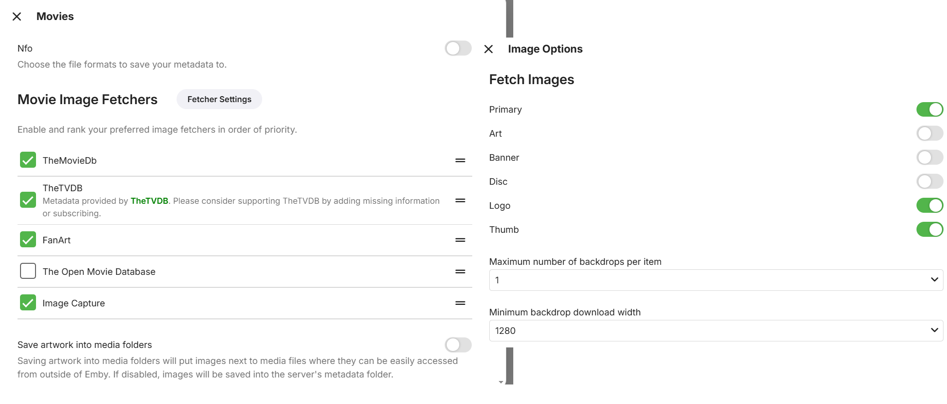Image resolution: width=947 pixels, height=404 pixels.
Task: Click the Image Capture reorder handle
Action: click(460, 303)
